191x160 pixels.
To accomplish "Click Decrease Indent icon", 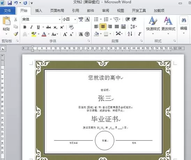I will pyautogui.click(x=128, y=19).
